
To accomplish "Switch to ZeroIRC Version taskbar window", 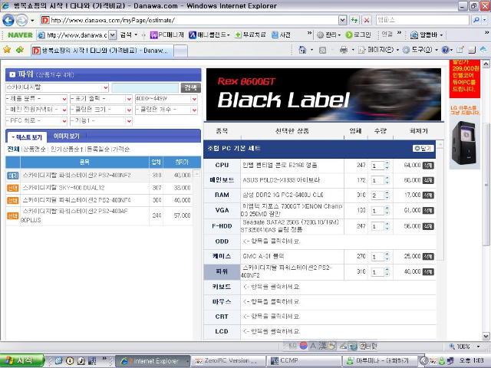I will point(229,361).
